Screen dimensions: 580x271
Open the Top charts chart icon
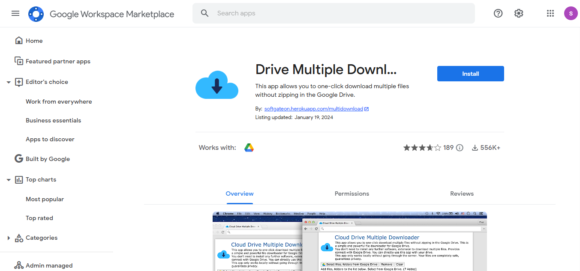19,179
